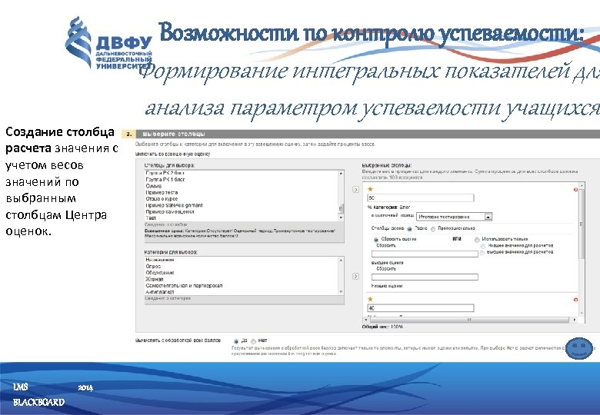
Task: Click the 'Выберите столбцы' section header
Action: pyautogui.click(x=174, y=134)
